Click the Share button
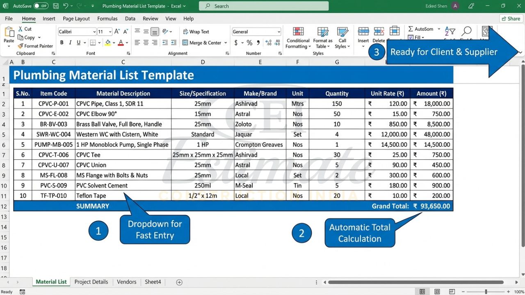Screen dimensions: 525x295 511,18
